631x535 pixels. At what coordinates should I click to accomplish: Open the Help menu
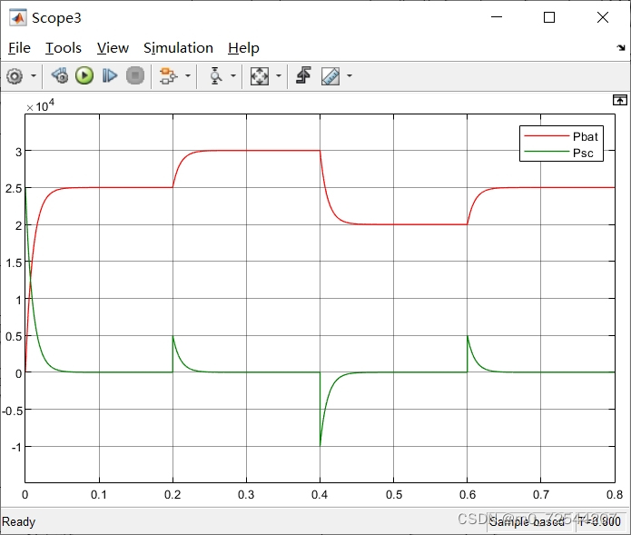243,48
